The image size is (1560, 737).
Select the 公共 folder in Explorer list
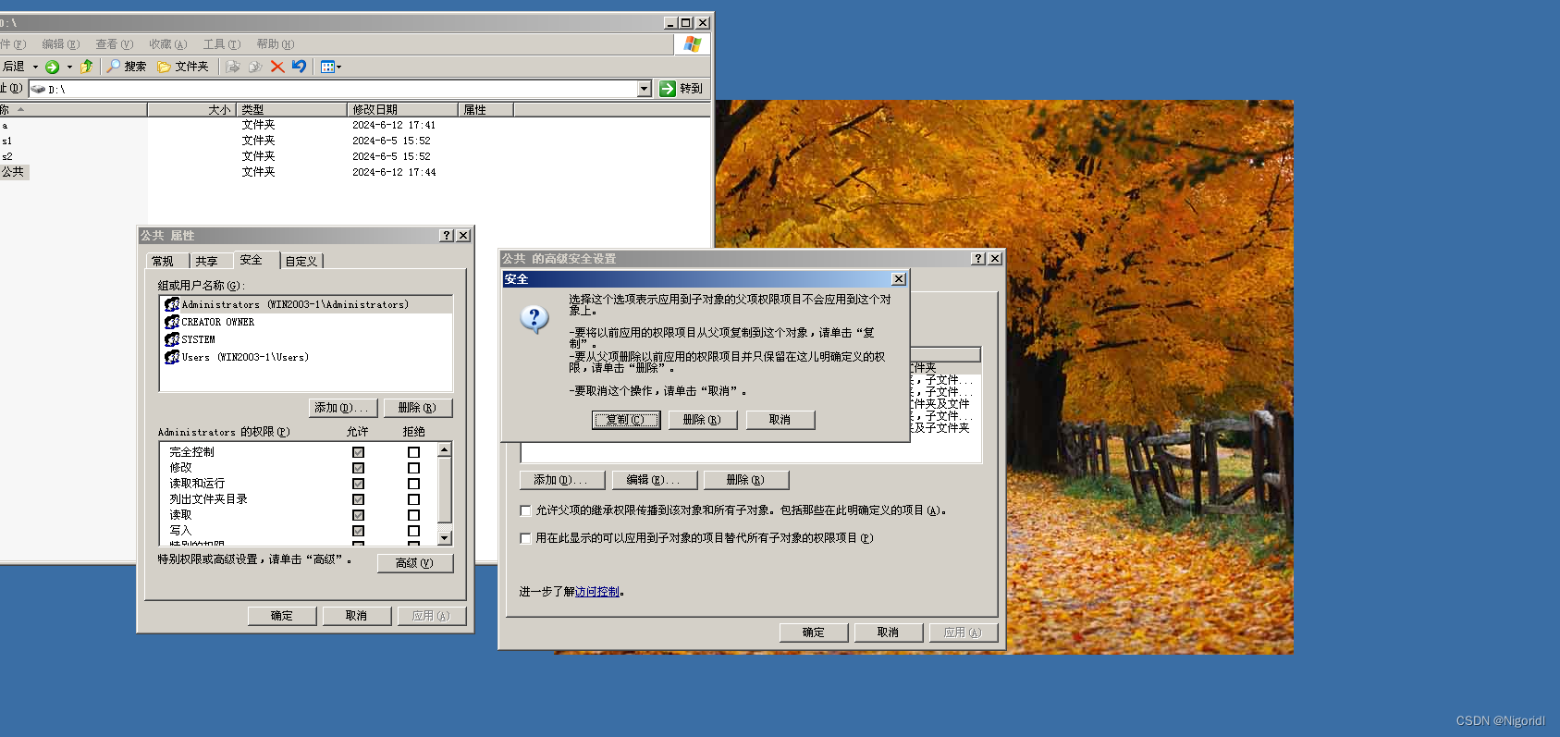tap(13, 172)
